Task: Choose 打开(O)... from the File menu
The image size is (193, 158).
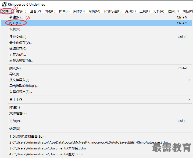Action: [x=96, y=23]
